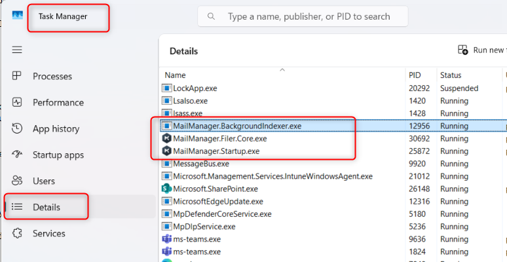
Task: Click the MailManager.Startup.exe hexagon icon
Action: coord(166,151)
